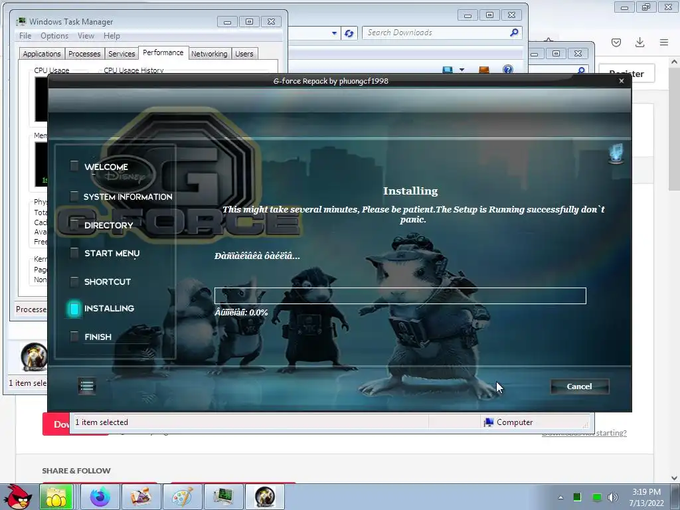680x510 pixels.
Task: Switch to Applications tab in Task Manager
Action: click(x=42, y=54)
